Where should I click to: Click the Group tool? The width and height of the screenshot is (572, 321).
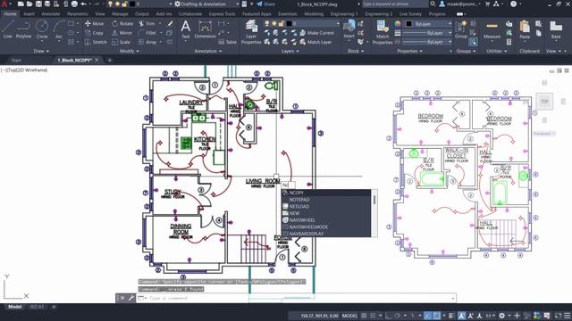(461, 29)
